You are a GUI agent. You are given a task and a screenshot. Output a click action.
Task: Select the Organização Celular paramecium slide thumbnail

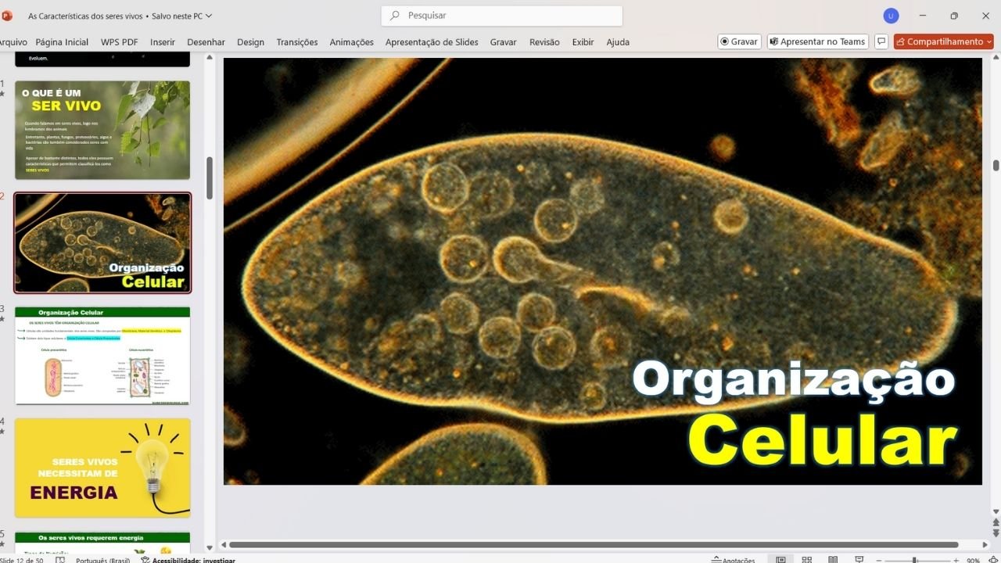tap(102, 242)
